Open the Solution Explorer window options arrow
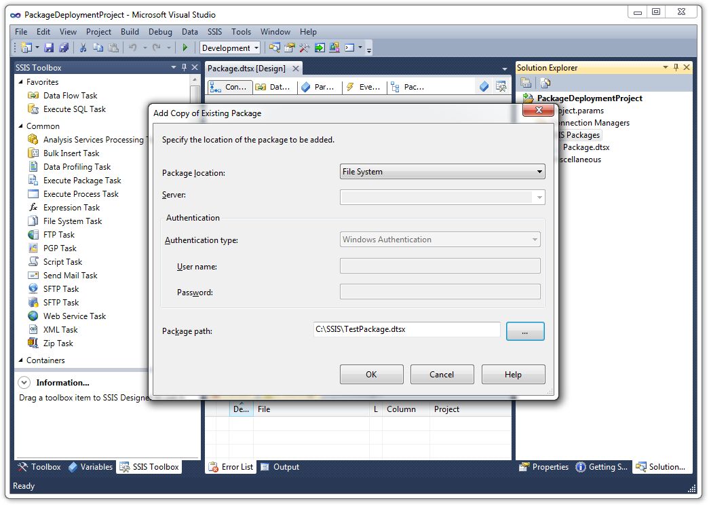709x505 pixels. tap(666, 67)
